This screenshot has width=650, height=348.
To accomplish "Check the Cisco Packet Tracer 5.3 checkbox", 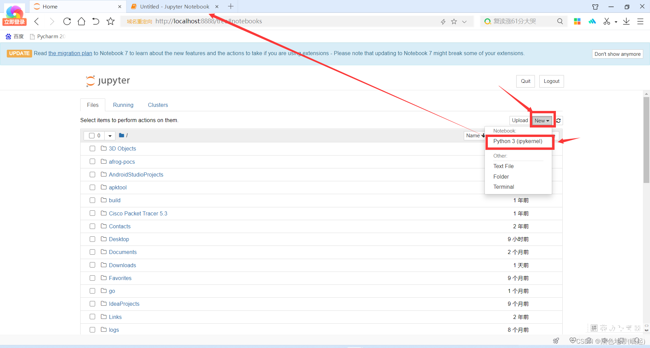I will click(92, 213).
